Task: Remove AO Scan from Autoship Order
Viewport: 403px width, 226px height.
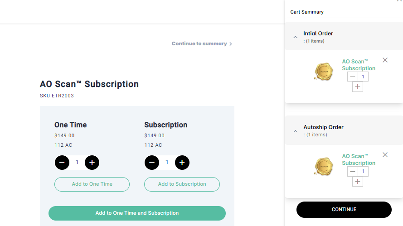Action: pos(385,155)
